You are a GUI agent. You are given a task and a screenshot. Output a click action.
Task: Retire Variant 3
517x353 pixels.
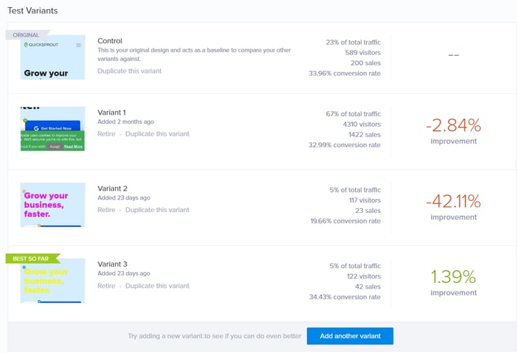[x=106, y=286]
